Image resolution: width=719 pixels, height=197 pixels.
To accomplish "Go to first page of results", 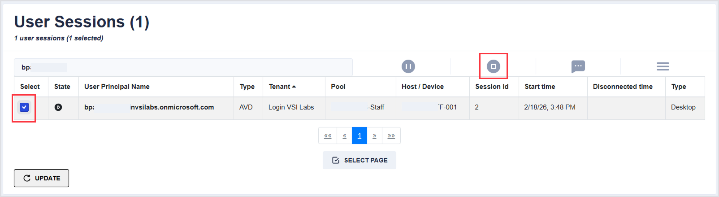I will pos(328,136).
